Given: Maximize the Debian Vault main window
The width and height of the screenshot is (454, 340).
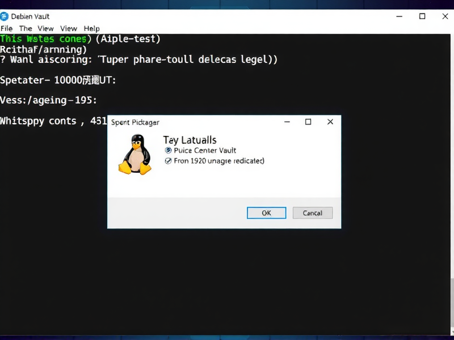Looking at the screenshot, I should [422, 16].
